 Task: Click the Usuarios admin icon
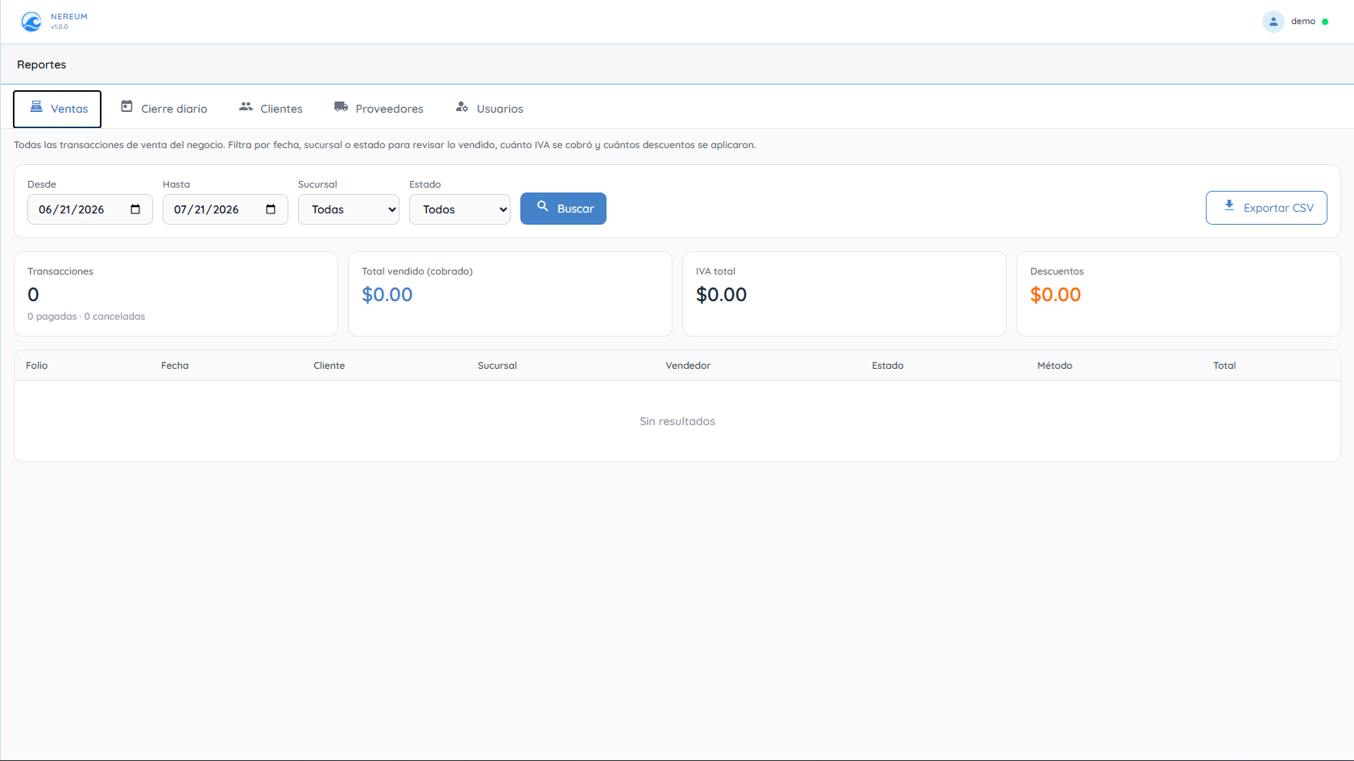(x=462, y=107)
